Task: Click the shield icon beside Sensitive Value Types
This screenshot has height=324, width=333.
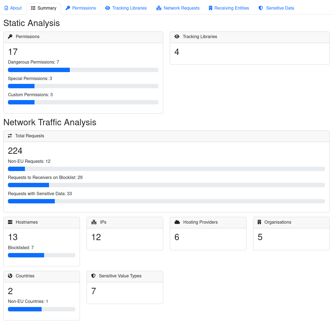Action: [x=93, y=276]
